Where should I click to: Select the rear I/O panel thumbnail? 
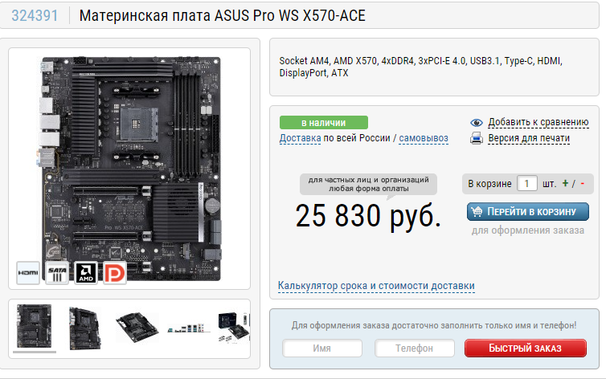pyautogui.click(x=189, y=329)
